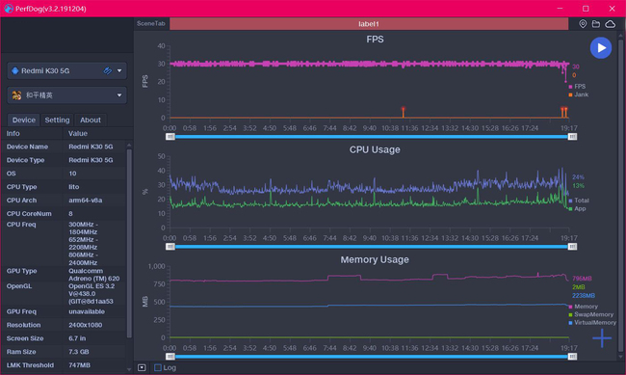Click the 24% total CPU value label
Image resolution: width=626 pixels, height=375 pixels.
[578, 177]
